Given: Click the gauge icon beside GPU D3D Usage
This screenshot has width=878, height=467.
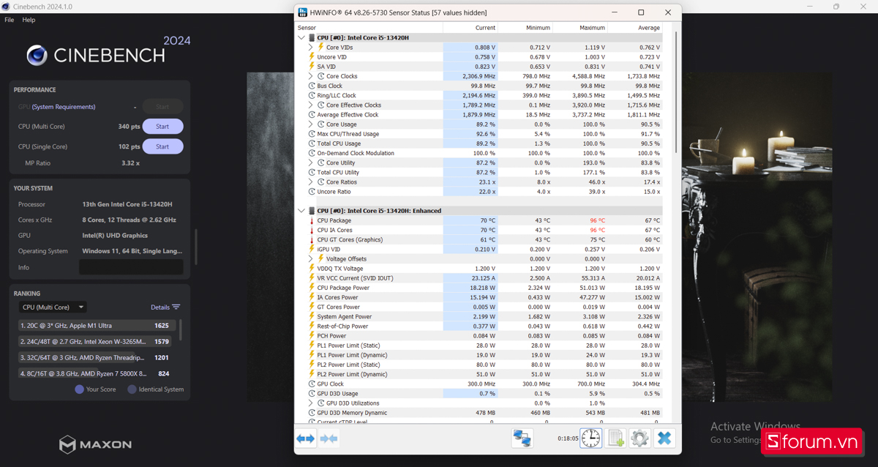Looking at the screenshot, I should pos(312,393).
